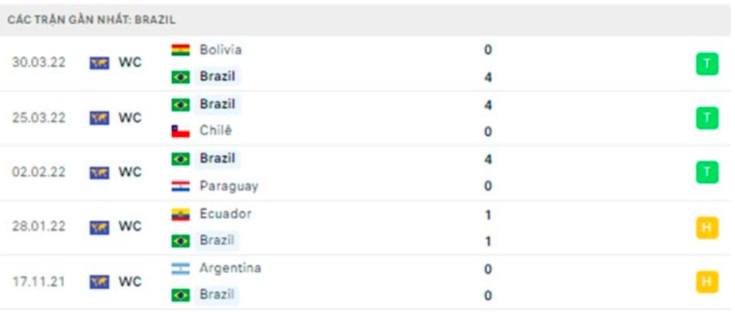
Task: Click WC competition icon for 30.03.22 match
Action: [x=99, y=63]
